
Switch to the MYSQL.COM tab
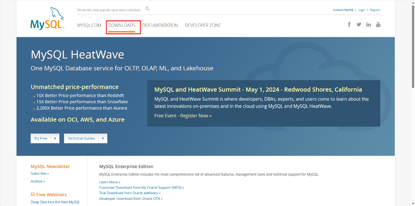point(89,25)
